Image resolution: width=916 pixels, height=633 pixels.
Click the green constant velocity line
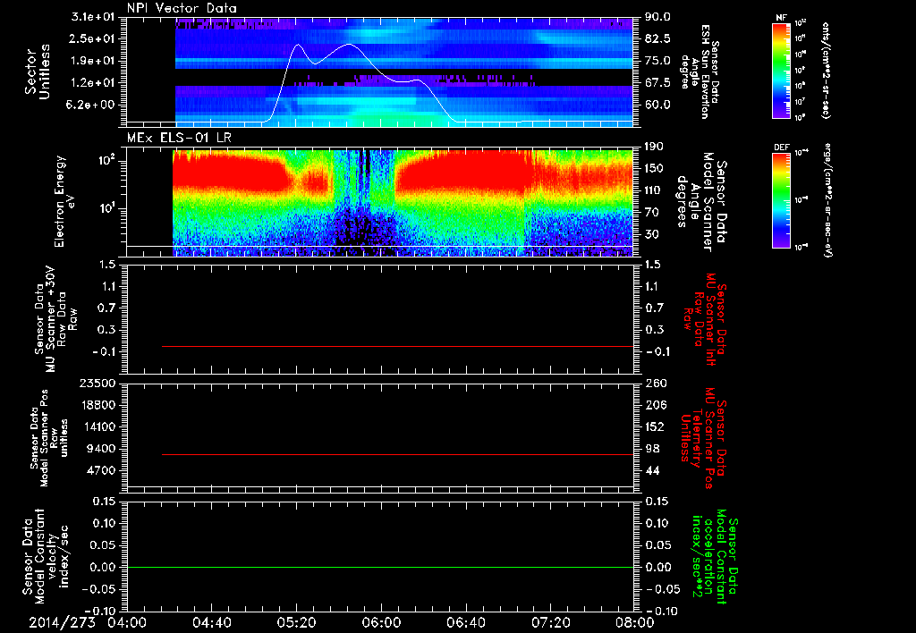click(379, 567)
